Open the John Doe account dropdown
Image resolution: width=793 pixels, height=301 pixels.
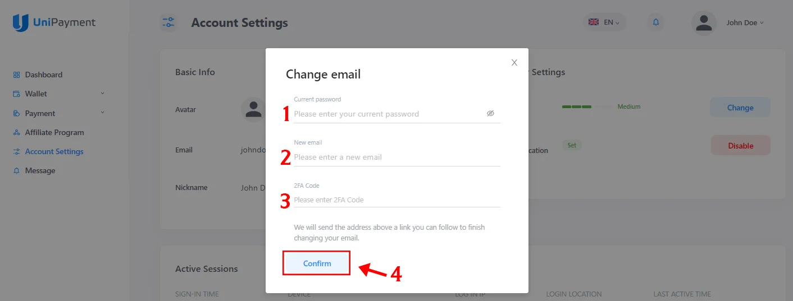tap(745, 23)
